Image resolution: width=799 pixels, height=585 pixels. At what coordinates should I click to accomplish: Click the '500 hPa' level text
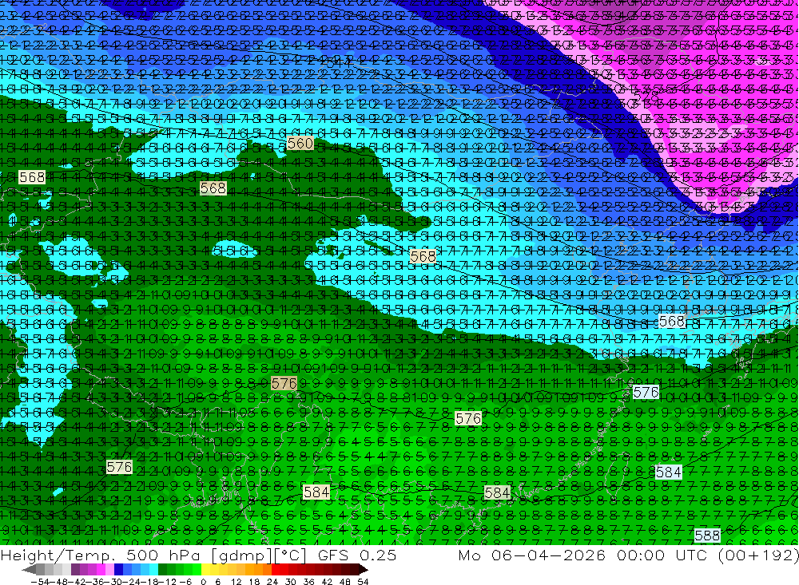163,555
